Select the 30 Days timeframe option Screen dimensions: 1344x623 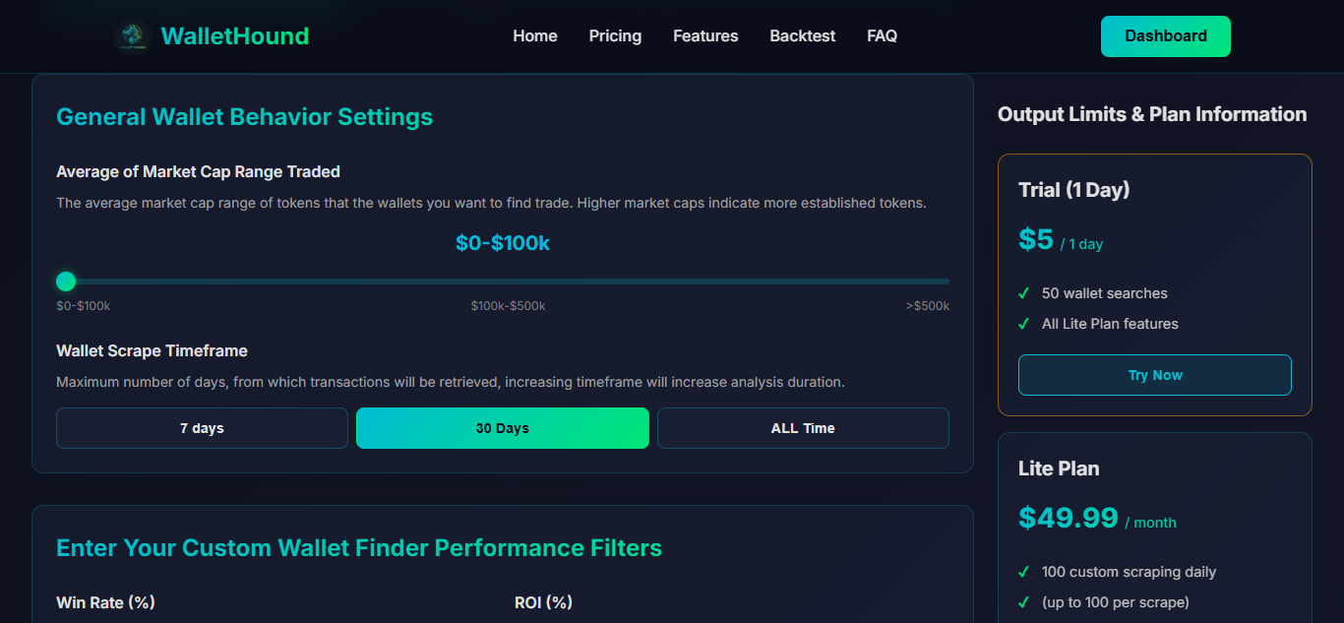pos(502,427)
